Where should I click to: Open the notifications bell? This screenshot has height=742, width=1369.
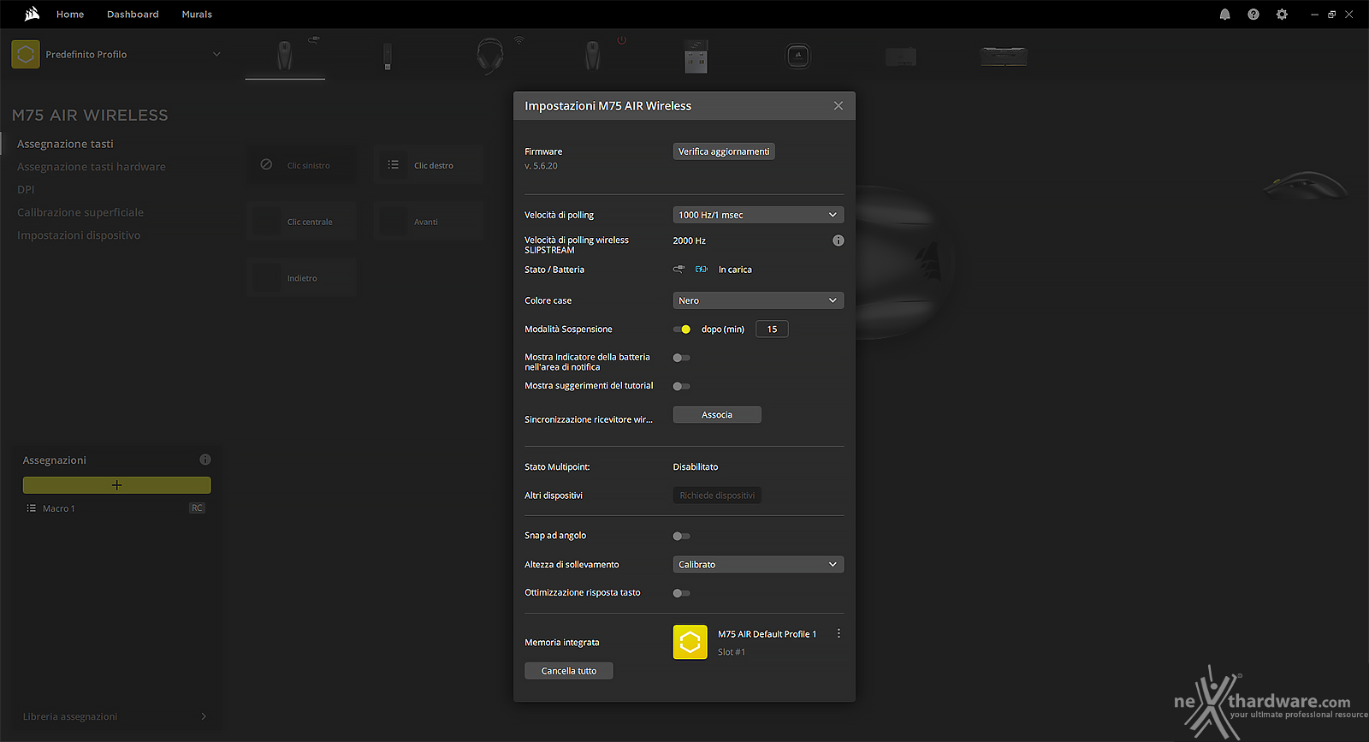click(1224, 15)
